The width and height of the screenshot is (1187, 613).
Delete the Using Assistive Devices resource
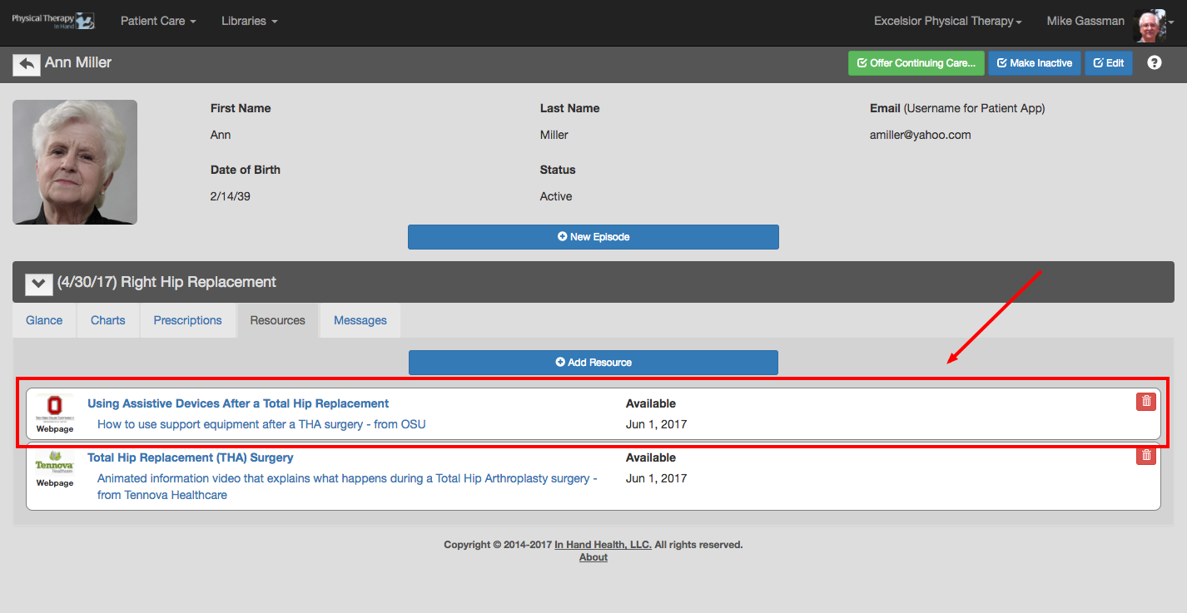(1146, 402)
